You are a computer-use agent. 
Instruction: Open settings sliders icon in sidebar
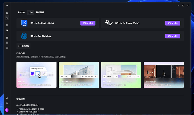click(7, 98)
